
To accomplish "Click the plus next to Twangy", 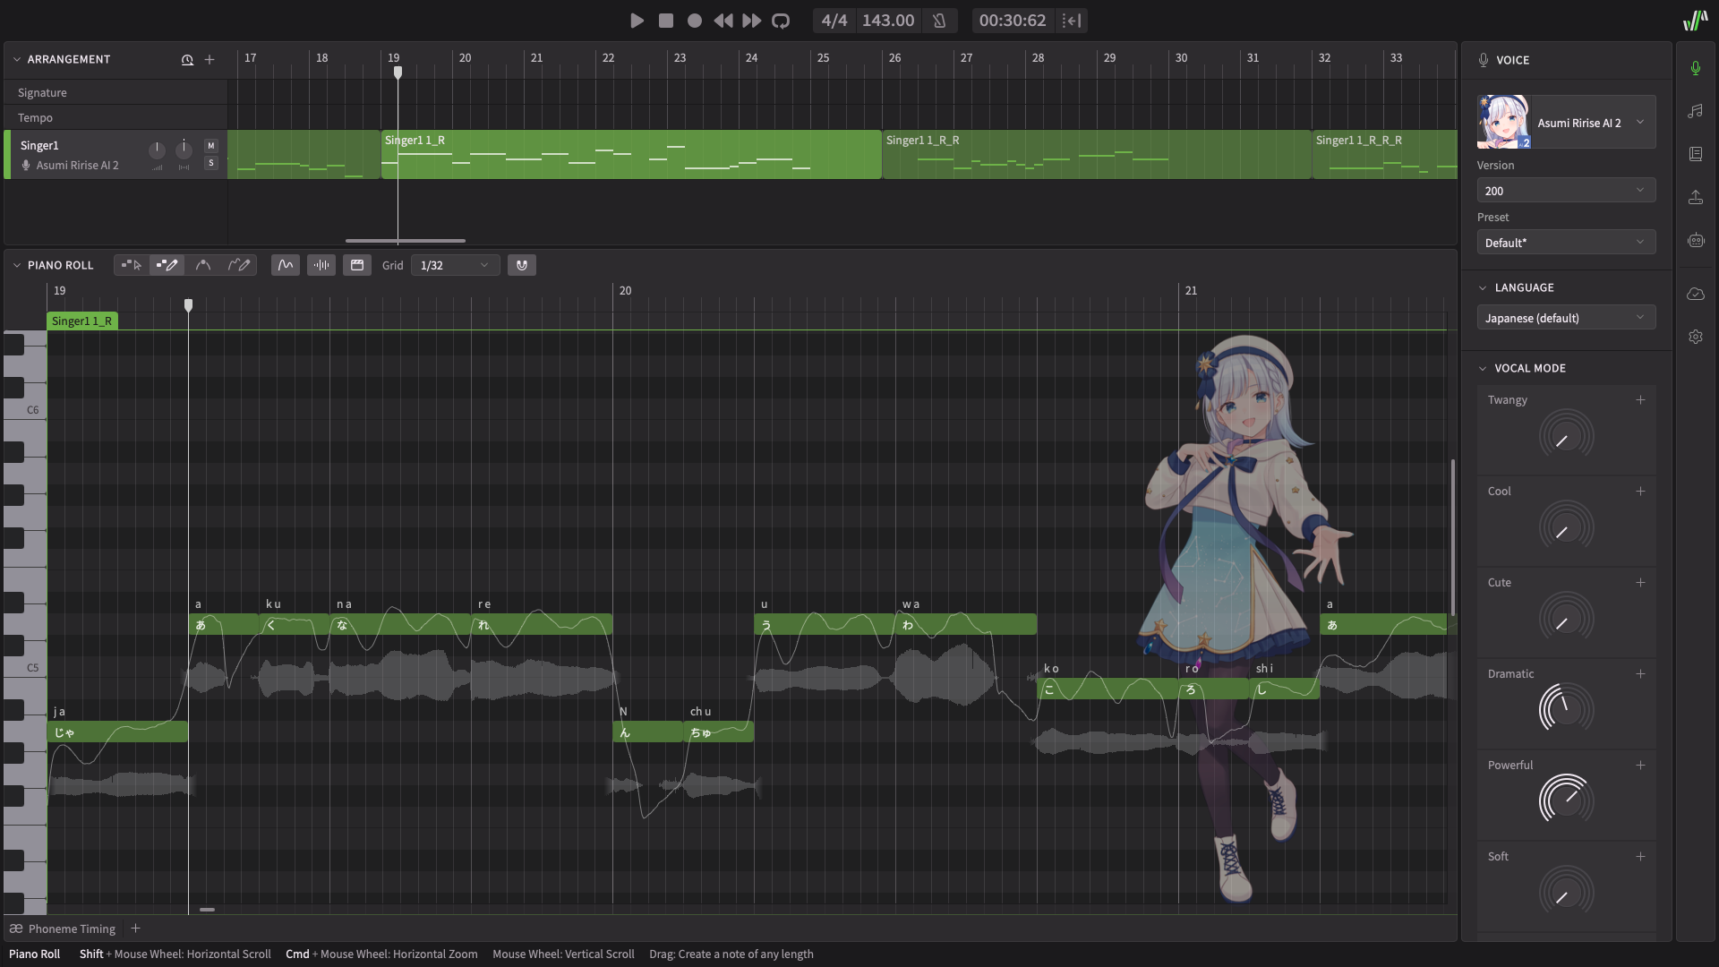I will pyautogui.click(x=1640, y=400).
